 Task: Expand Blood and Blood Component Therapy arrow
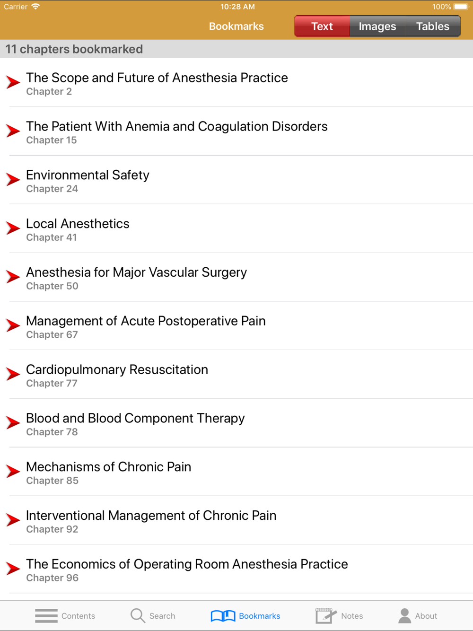[x=13, y=422]
